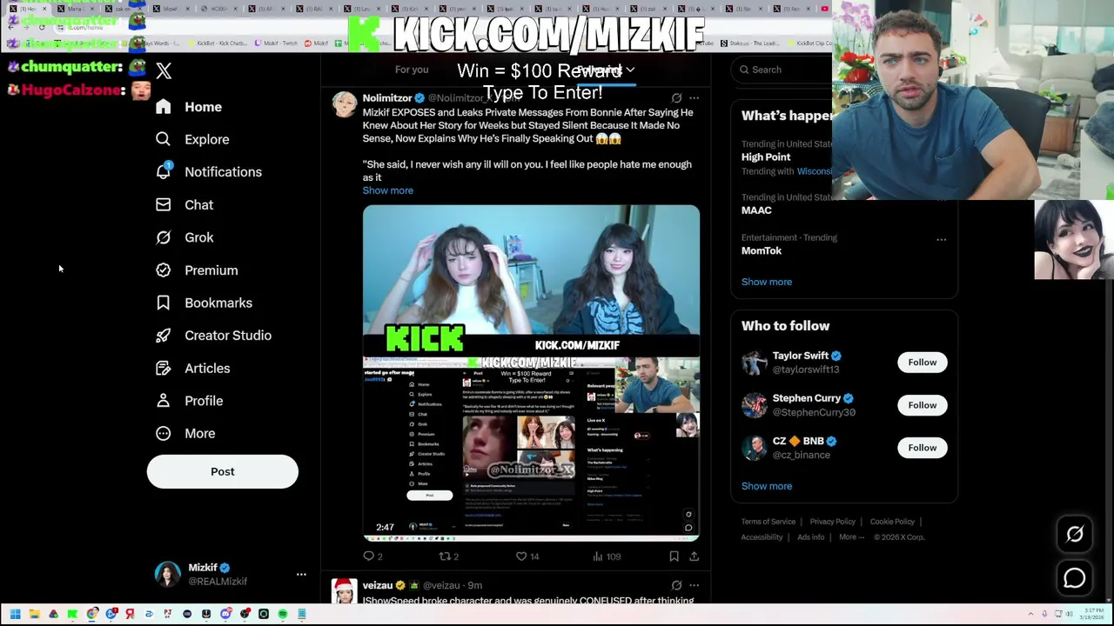Image resolution: width=1114 pixels, height=626 pixels.
Task: Open Explore via the magnifier sidebar icon
Action: [163, 139]
